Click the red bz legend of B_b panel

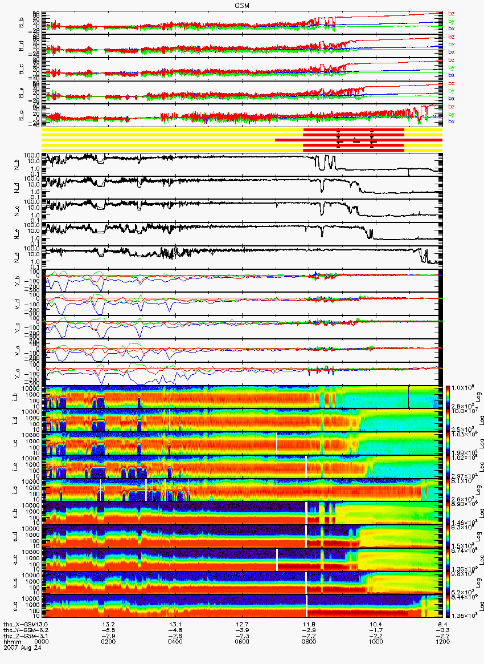pyautogui.click(x=452, y=14)
